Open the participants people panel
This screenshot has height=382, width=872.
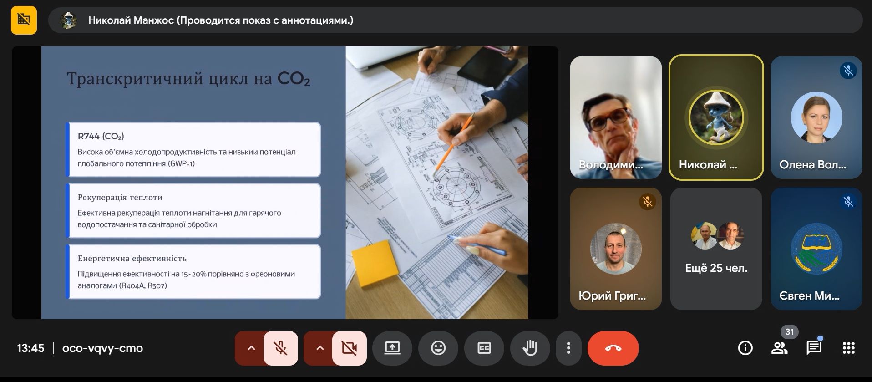coord(779,348)
